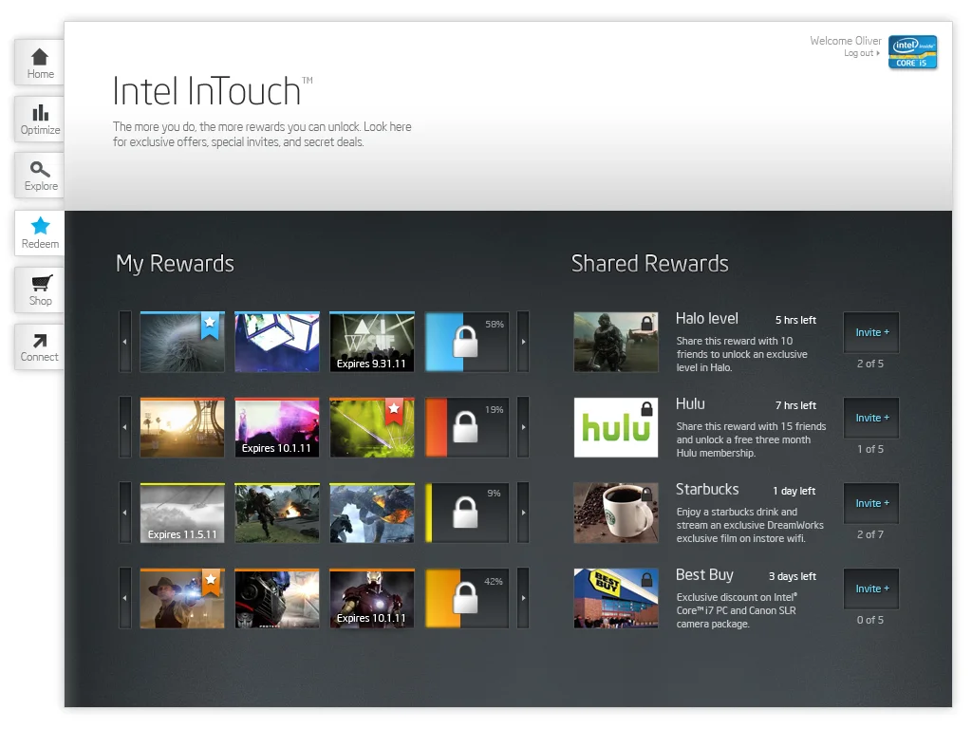
Task: Click the Shared Rewards heading
Action: click(x=649, y=264)
